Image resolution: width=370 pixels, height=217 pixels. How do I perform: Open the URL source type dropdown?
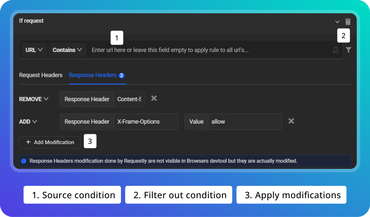click(34, 50)
